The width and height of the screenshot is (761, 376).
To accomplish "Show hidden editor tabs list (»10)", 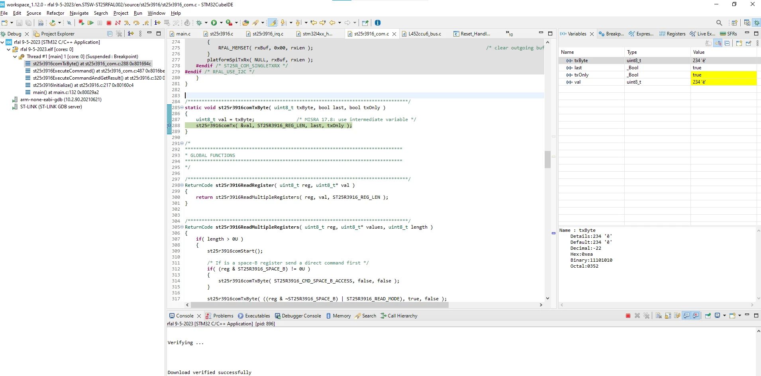I will pyautogui.click(x=509, y=33).
